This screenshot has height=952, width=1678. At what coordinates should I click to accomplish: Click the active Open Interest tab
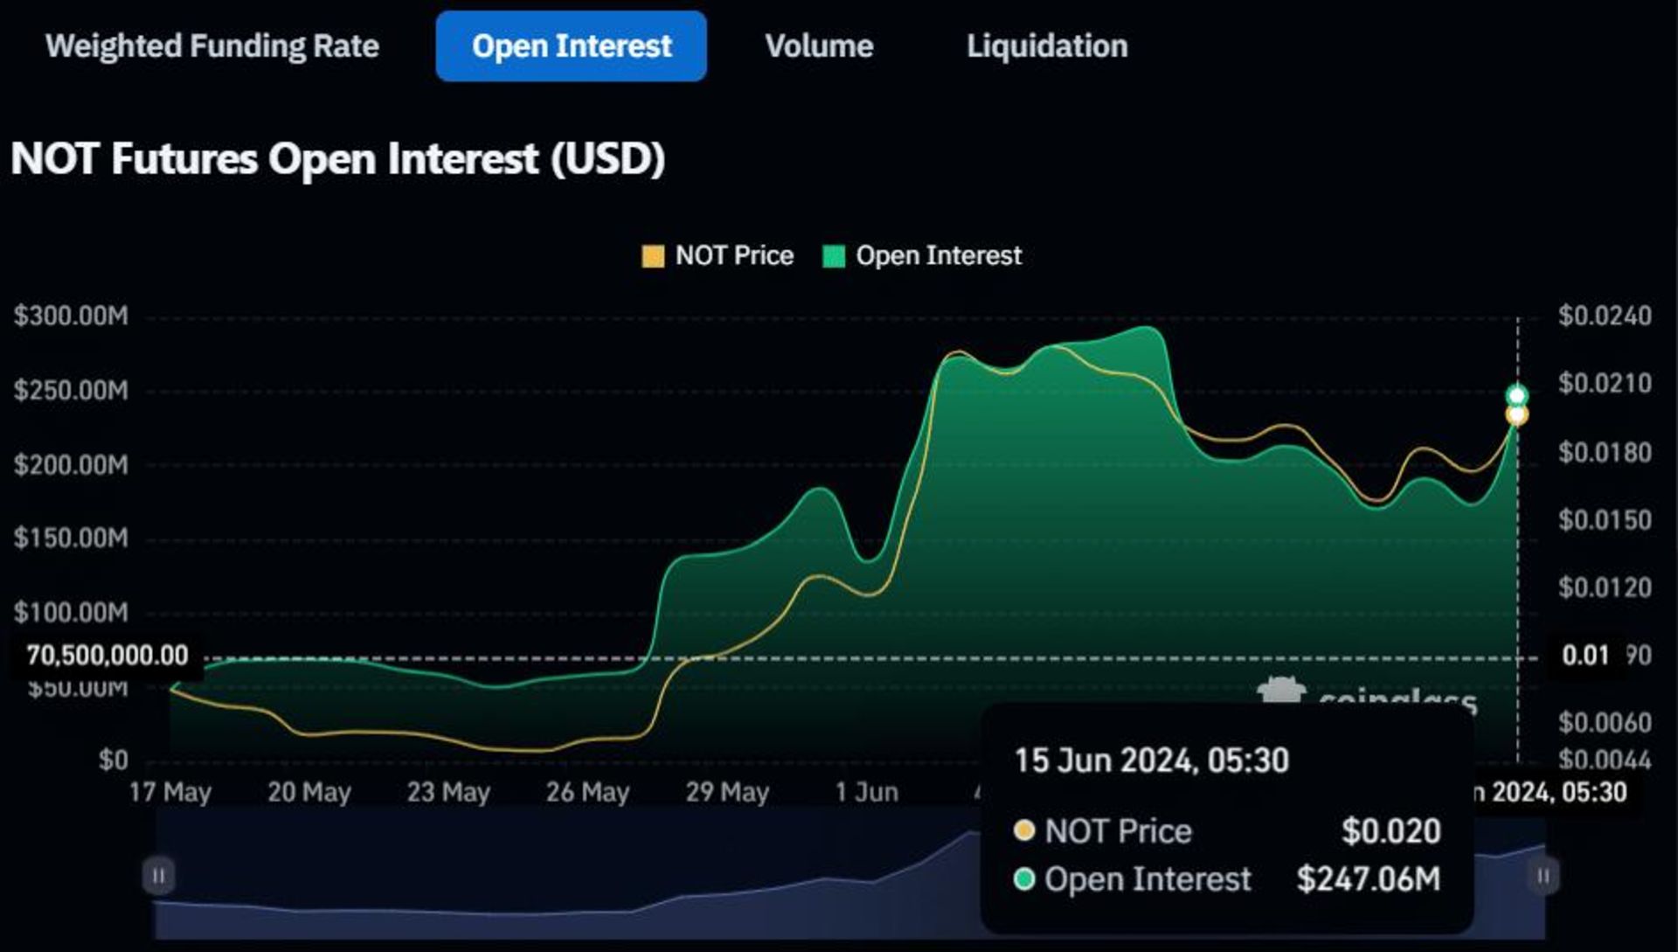571,46
